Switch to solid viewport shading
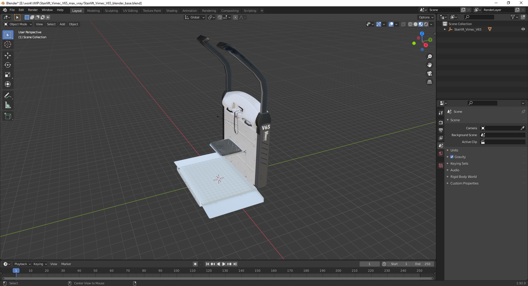This screenshot has width=528, height=286. click(x=416, y=24)
